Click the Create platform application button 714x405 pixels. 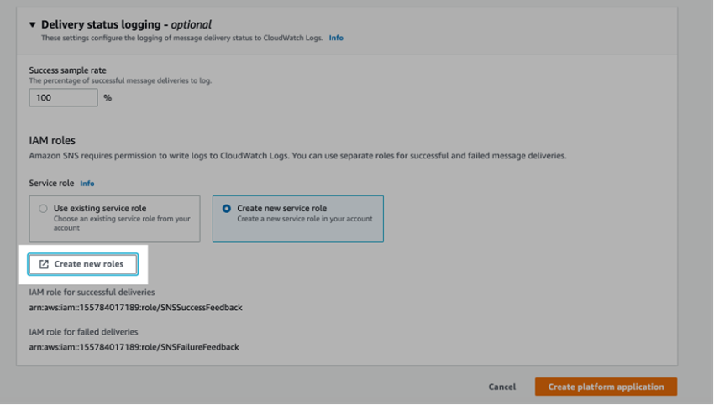[x=606, y=387]
